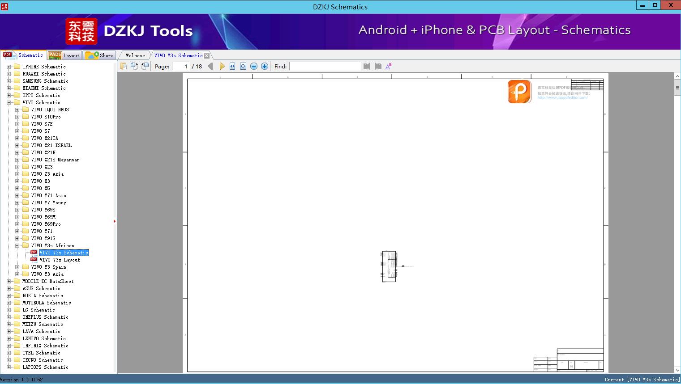The width and height of the screenshot is (681, 384).
Task: Click the MEIZU Schematic folder icon
Action: click(x=17, y=324)
